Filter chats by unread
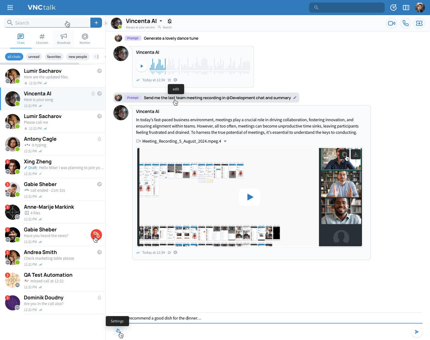Screen dimensions: 430x340 tap(34, 57)
